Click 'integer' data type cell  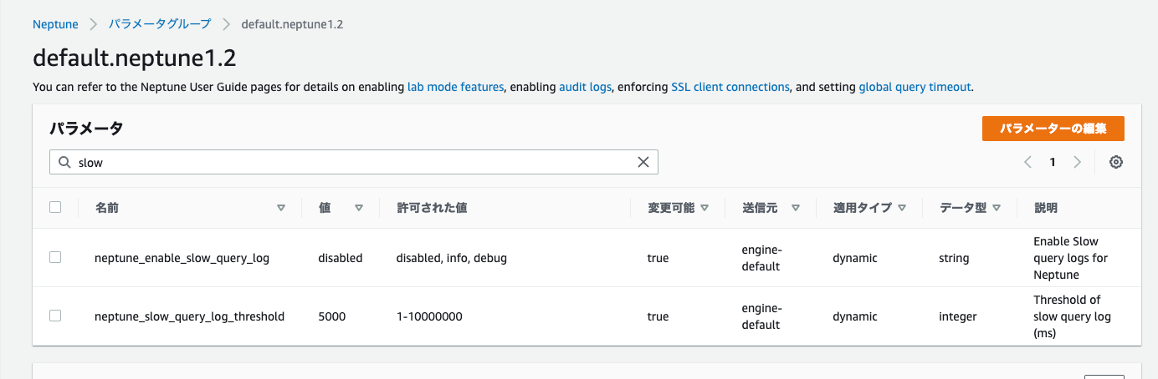tap(958, 316)
